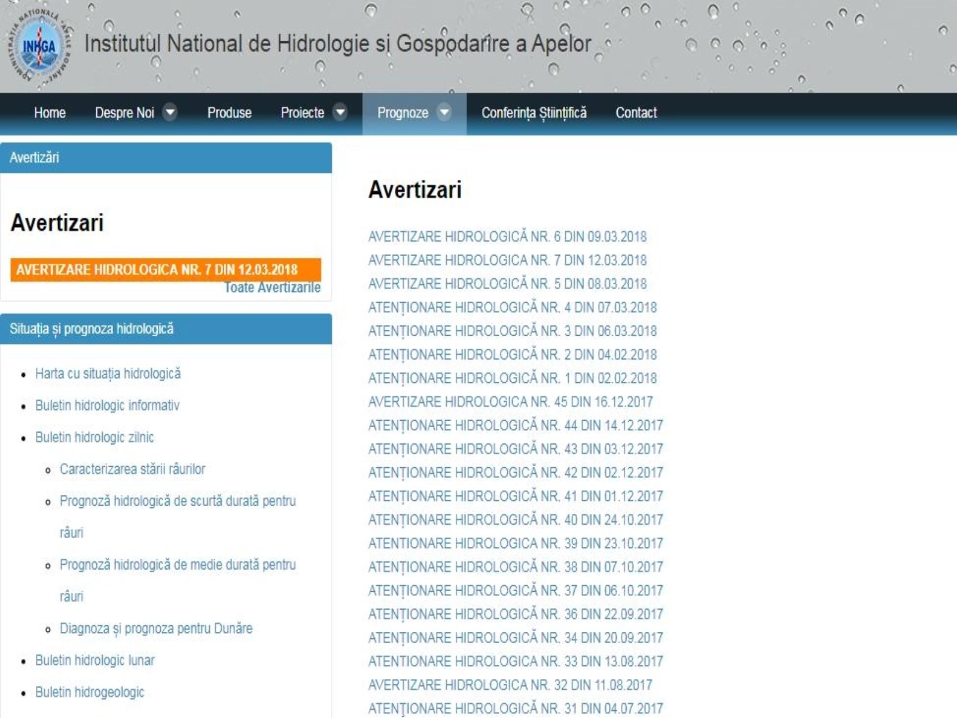Open Buletin hidrologic informativ link
The height and width of the screenshot is (718, 957).
[107, 406]
